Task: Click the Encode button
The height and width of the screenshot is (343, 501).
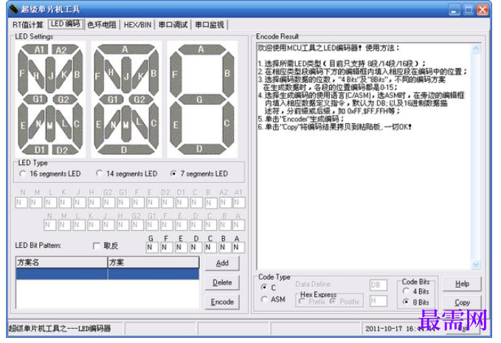Action: click(x=222, y=302)
